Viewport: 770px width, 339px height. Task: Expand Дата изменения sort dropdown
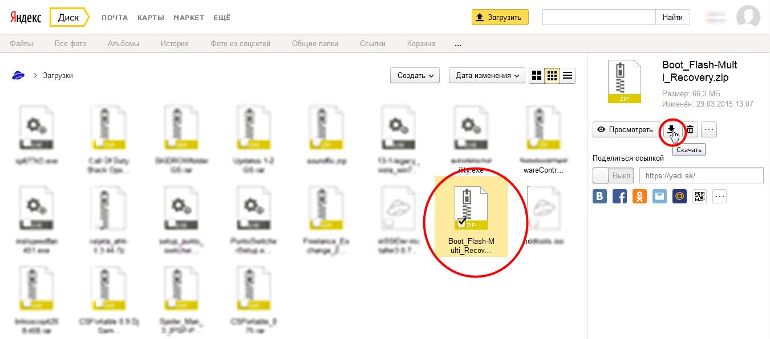[487, 75]
